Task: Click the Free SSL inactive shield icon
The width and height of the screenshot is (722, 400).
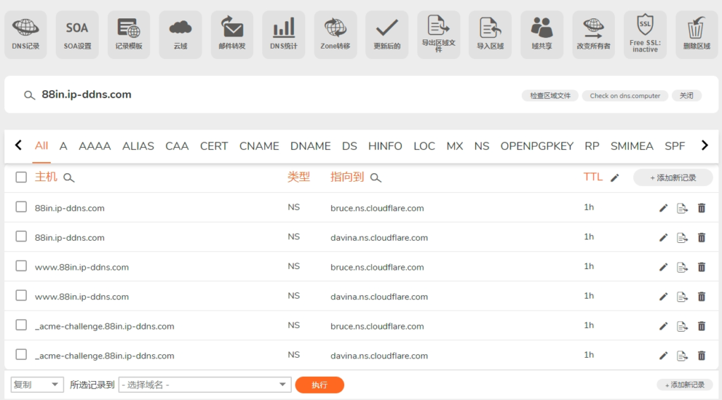Action: tap(644, 34)
